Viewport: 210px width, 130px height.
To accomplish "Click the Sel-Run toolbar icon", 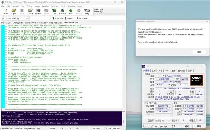I will (63, 12).
